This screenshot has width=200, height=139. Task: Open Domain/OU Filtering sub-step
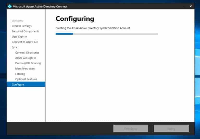click(28, 63)
